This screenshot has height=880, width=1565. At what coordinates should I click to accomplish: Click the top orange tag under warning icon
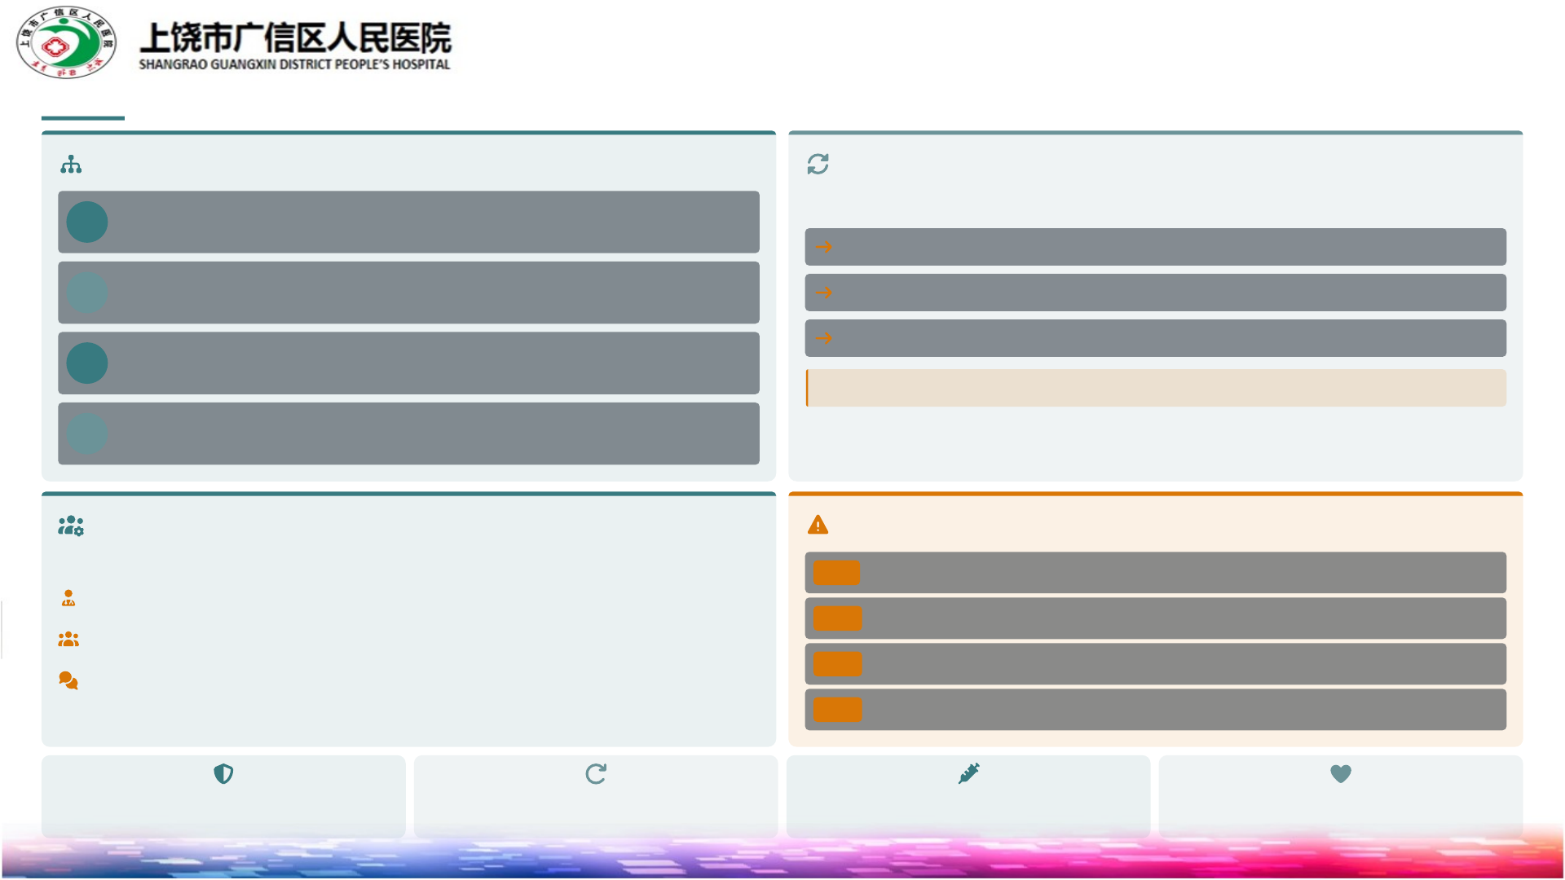pos(836,573)
